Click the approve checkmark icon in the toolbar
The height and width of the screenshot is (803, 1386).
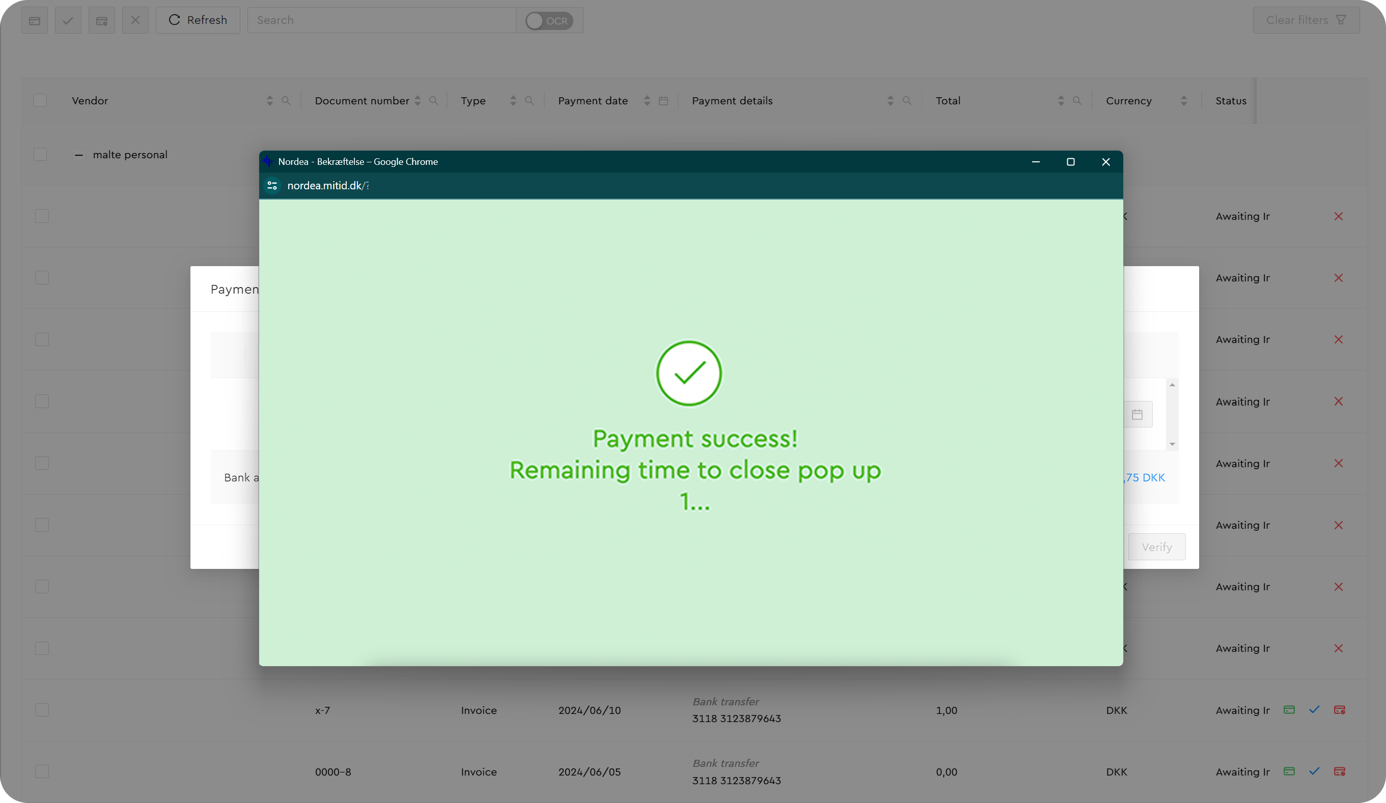point(68,20)
